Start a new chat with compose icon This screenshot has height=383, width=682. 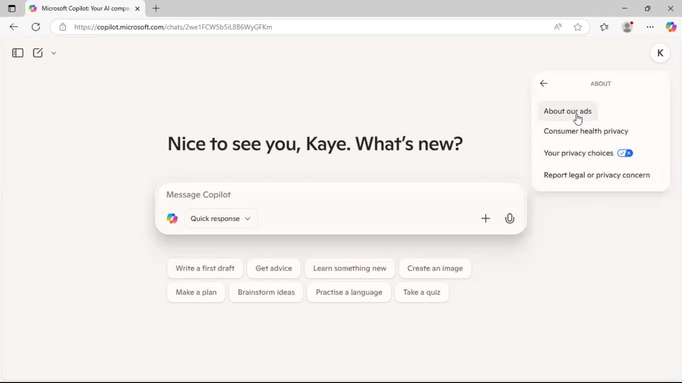[38, 53]
